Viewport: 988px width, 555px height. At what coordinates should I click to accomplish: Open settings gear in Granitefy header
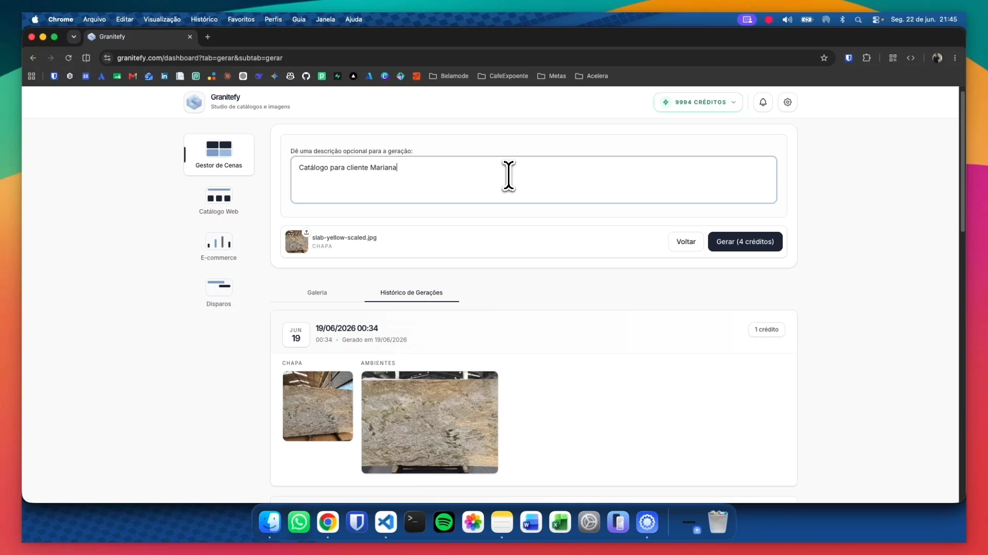[788, 102]
